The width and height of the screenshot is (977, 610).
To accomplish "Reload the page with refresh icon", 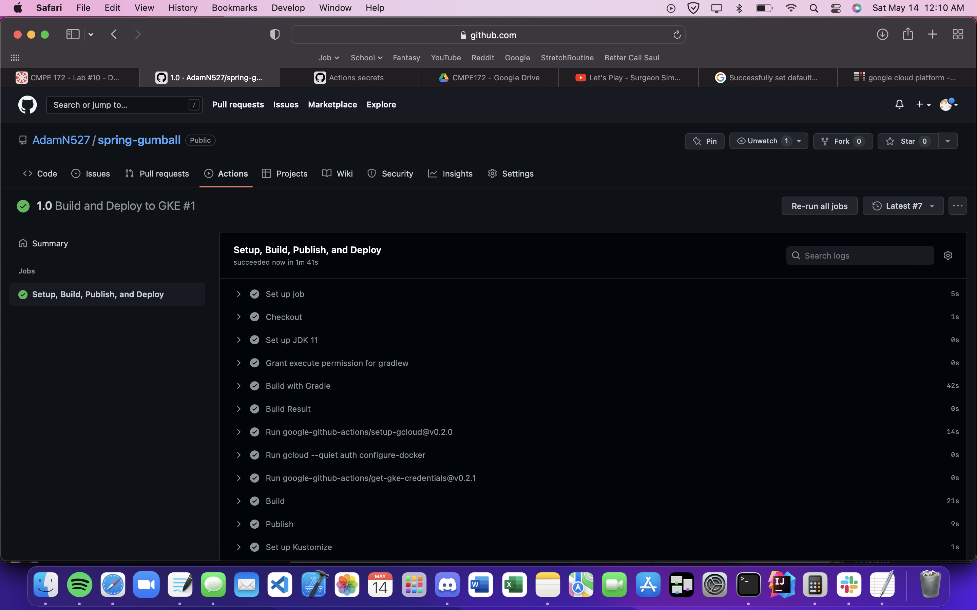I will (x=677, y=35).
